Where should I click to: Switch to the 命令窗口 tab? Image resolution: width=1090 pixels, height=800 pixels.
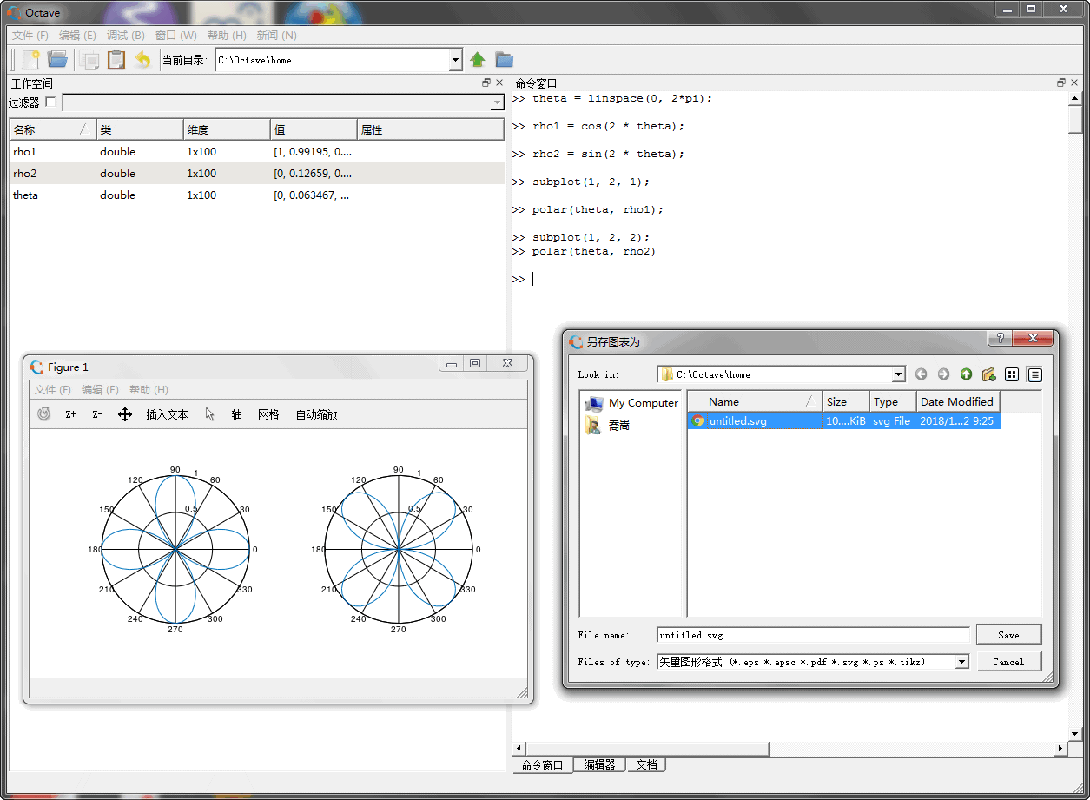tap(542, 765)
